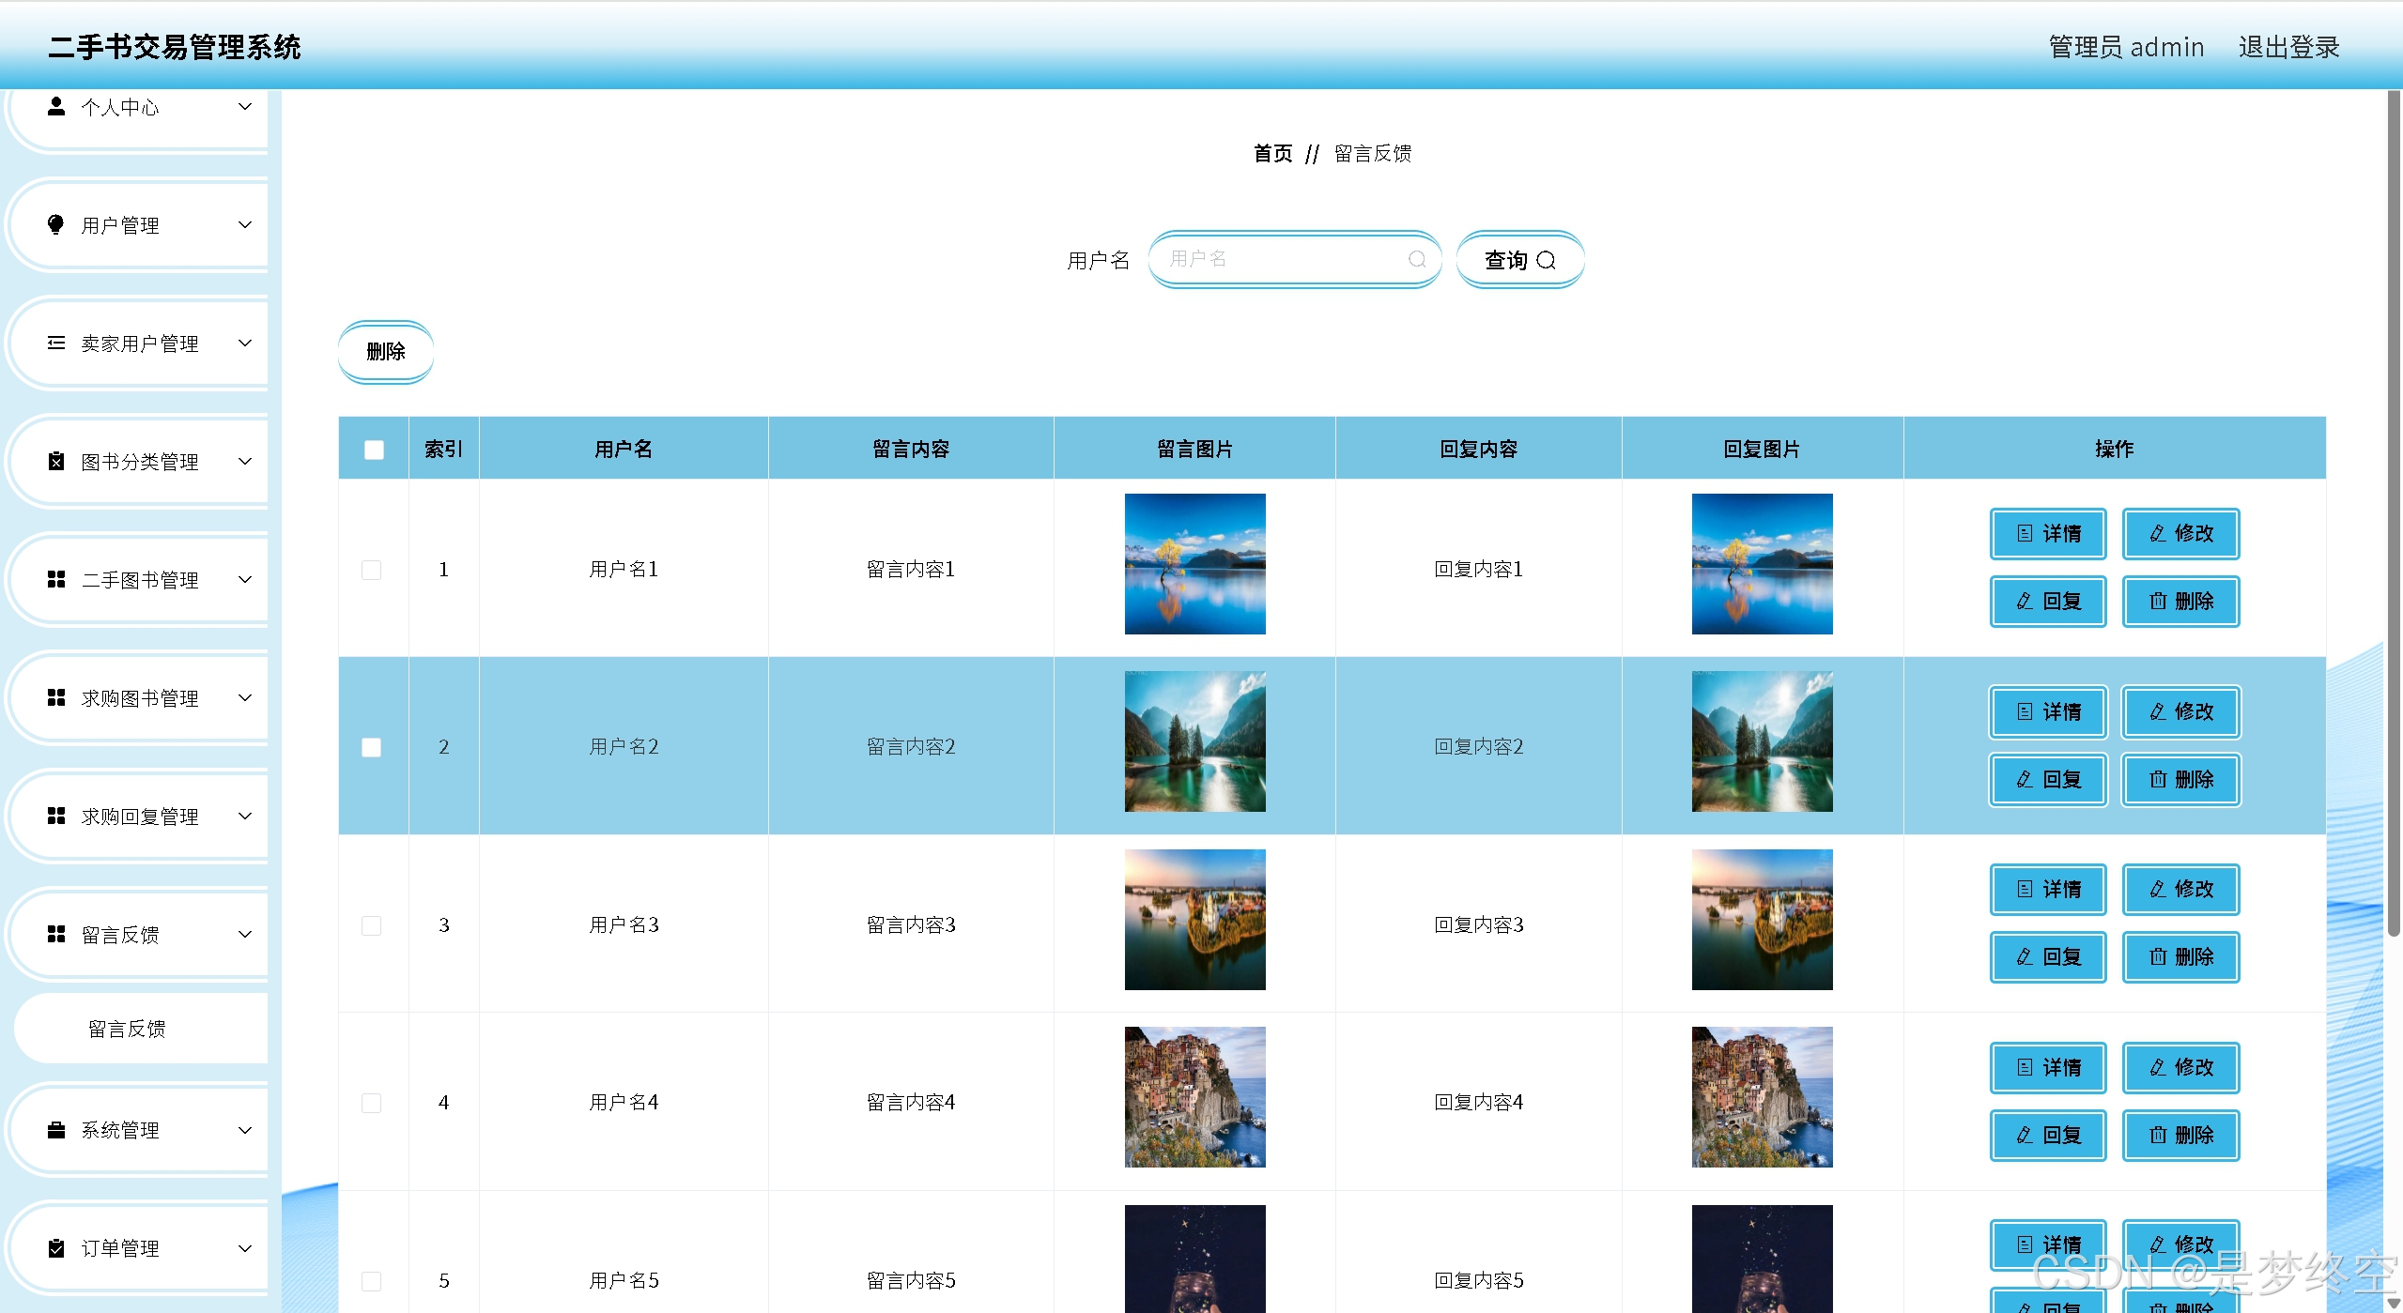Click the magnifier icon on the 查询 button
The image size is (2403, 1313).
1546,260
